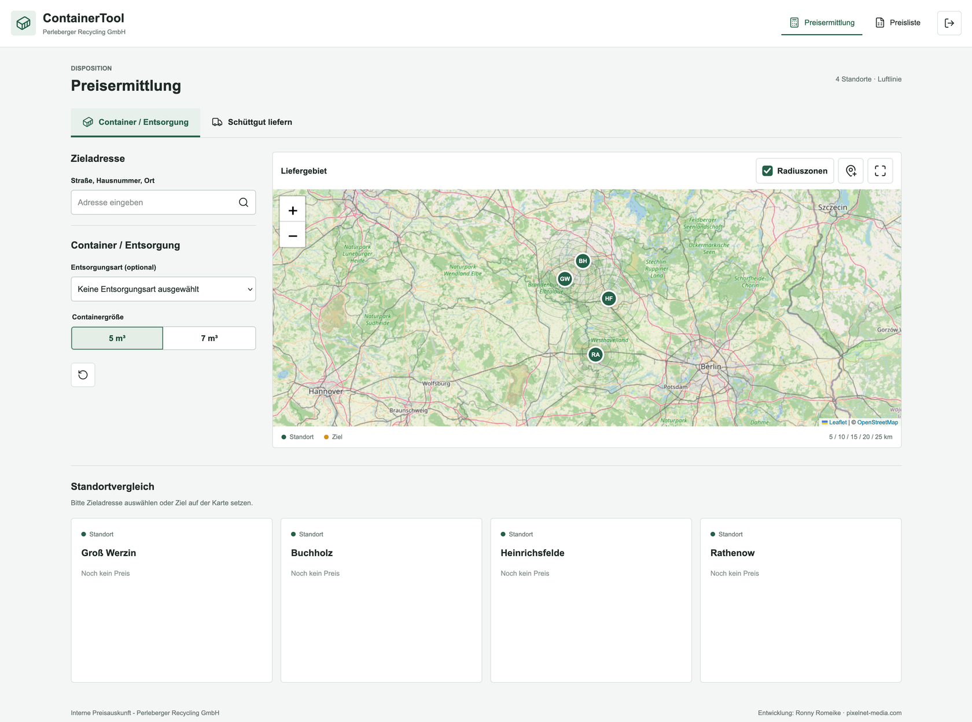Switch to Schüttgut liefern tab

(252, 122)
